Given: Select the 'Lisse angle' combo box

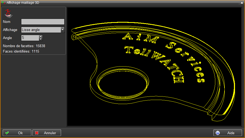Looking at the screenshot, I should (x=41, y=30).
